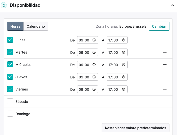The image size is (177, 135).
Task: Add another time slot for Viernes
Action: (165, 89)
